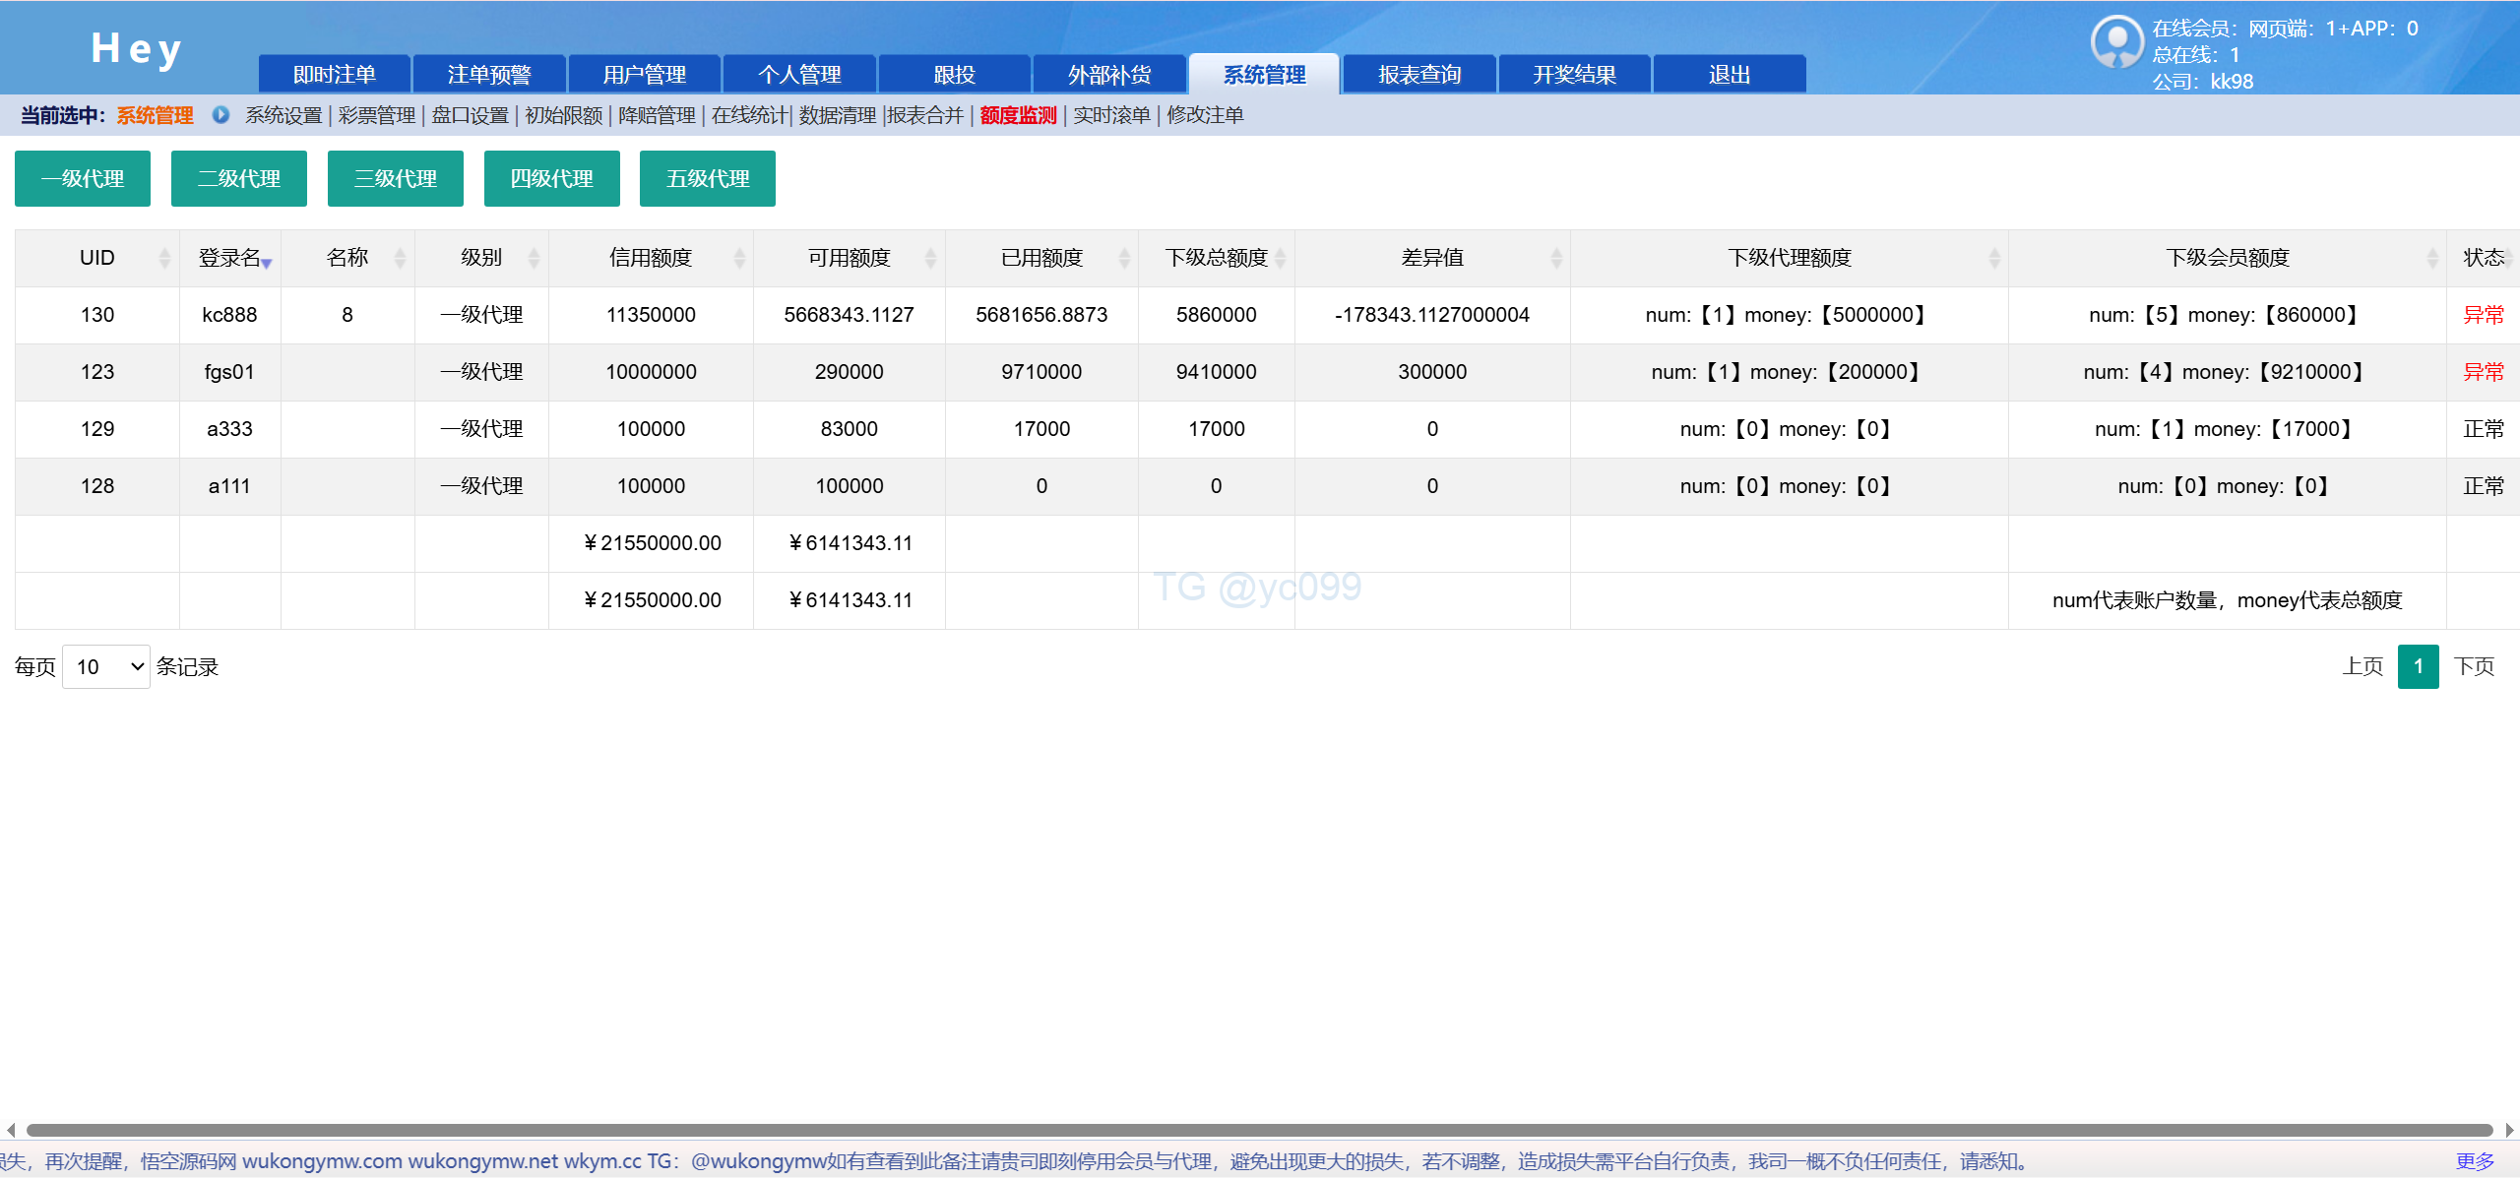Open the 用户管理 tab
The image size is (2520, 1180).
pos(644,75)
